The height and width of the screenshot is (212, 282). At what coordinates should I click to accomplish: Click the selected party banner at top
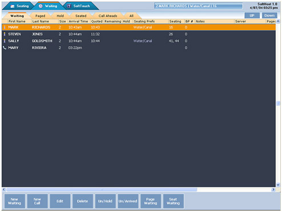198,6
